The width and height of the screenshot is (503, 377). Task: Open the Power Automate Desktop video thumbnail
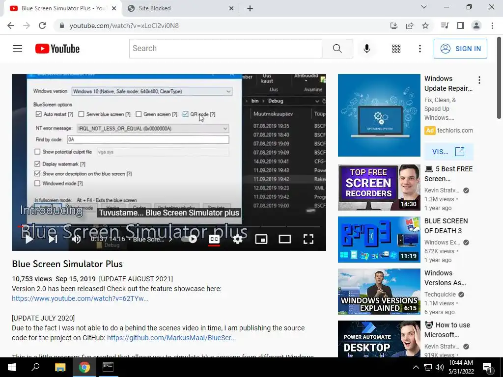(x=379, y=339)
